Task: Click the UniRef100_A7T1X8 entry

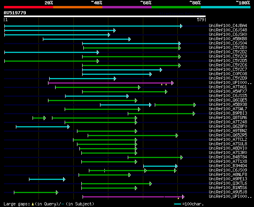Action: 228,162
